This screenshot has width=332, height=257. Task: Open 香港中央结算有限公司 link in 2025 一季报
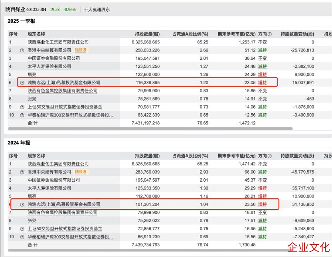point(49,50)
